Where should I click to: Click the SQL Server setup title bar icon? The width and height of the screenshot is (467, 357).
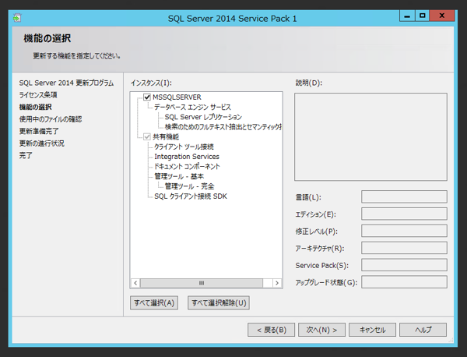coord(17,18)
